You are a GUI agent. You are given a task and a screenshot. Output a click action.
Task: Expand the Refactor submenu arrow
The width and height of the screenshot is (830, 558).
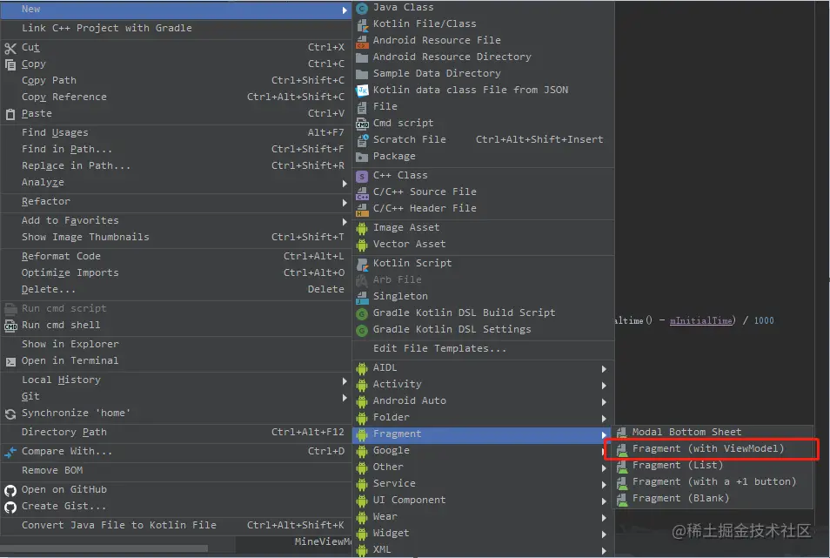(x=345, y=202)
